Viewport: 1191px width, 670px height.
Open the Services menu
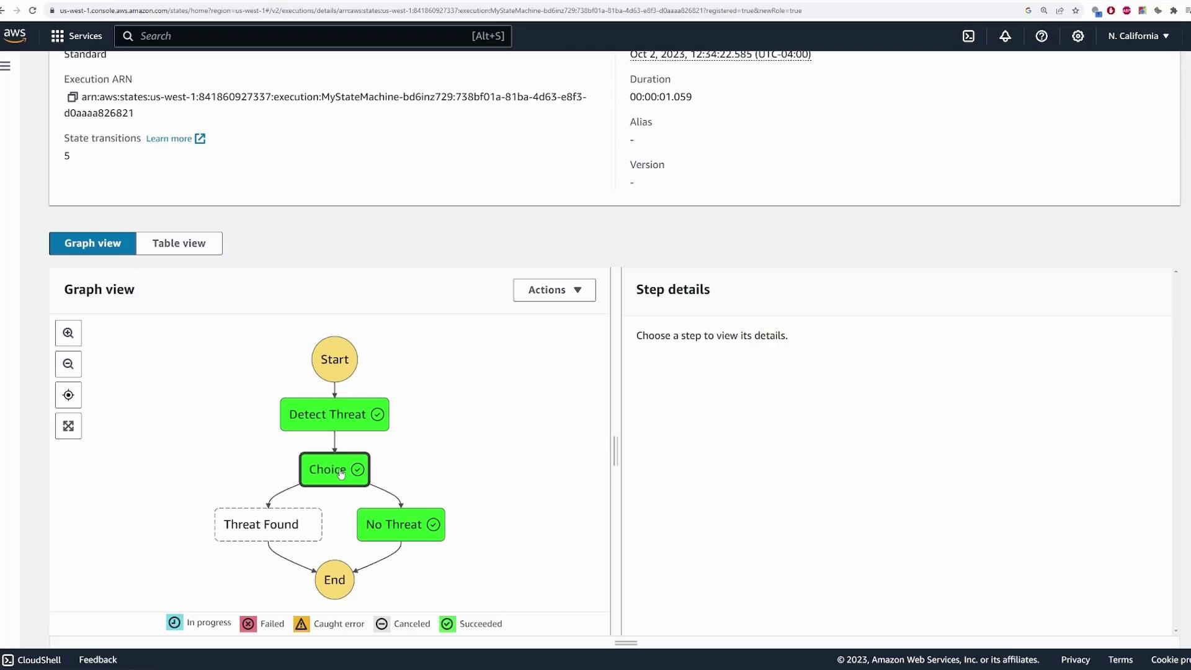76,36
